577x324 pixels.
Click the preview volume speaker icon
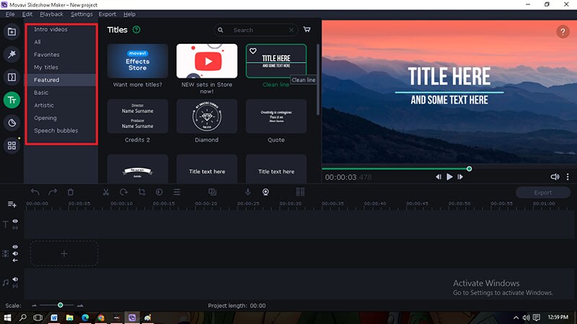555,176
